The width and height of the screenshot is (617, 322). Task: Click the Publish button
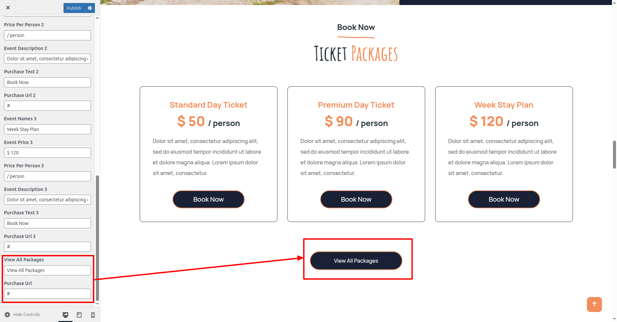pyautogui.click(x=74, y=8)
